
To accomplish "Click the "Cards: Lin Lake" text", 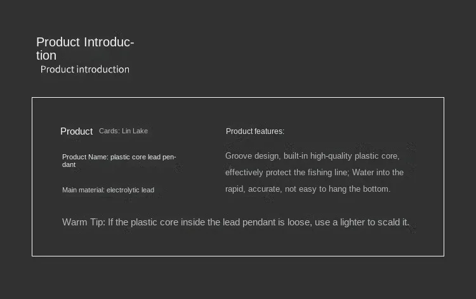I will click(x=123, y=131).
